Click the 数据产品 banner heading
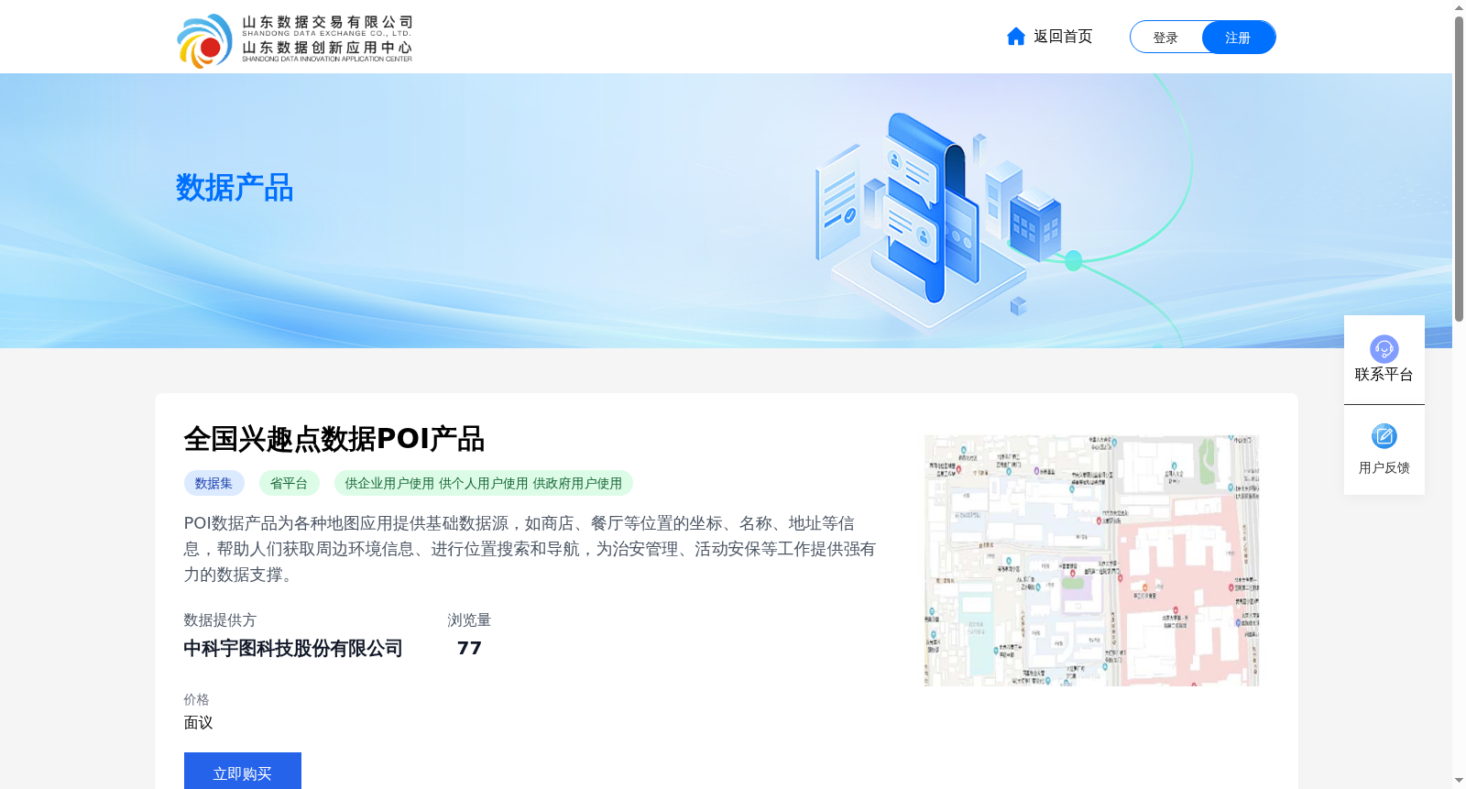 (x=235, y=188)
